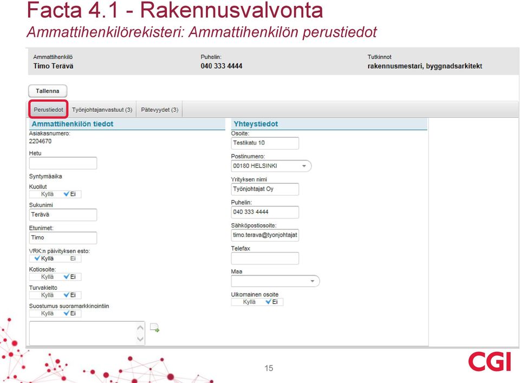Click the Yhteystiedot section heading
520x383 pixels.
(256, 124)
